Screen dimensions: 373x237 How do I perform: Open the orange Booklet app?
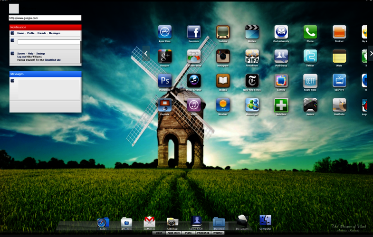pyautogui.click(x=339, y=32)
